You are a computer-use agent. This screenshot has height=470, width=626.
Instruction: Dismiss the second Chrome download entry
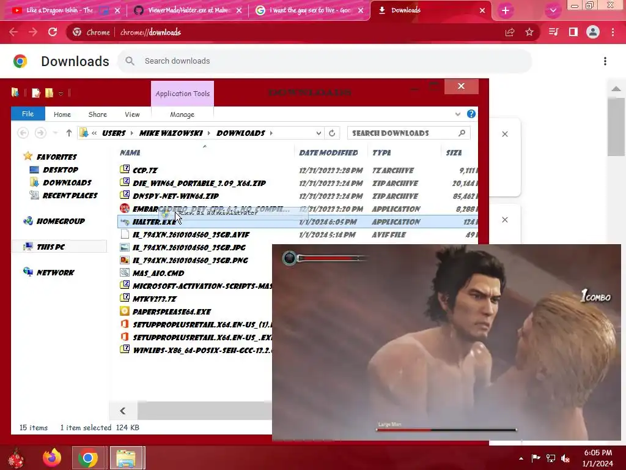click(504, 220)
